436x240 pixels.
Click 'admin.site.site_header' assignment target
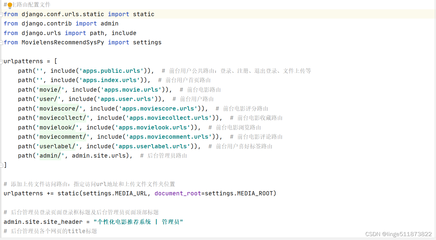[x=43, y=222]
